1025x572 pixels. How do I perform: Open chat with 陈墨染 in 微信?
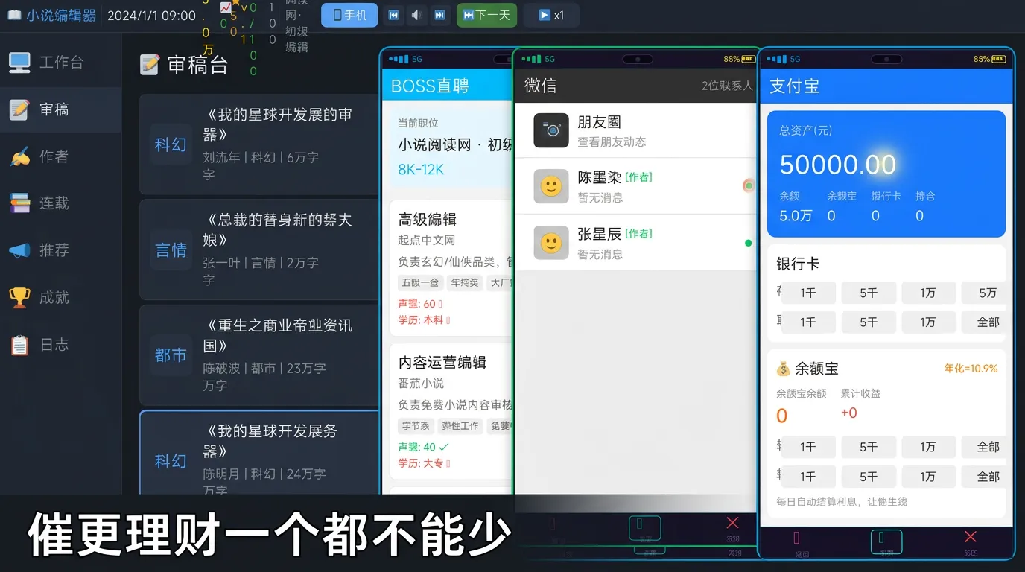tap(635, 186)
